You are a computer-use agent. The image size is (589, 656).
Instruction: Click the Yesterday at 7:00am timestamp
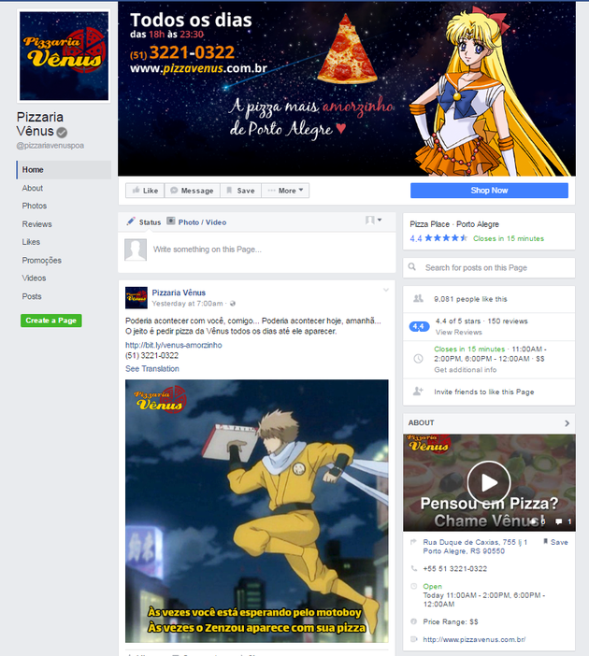click(x=188, y=304)
